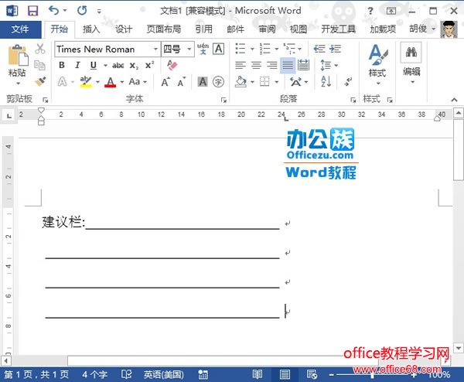Screen dimensions: 464x382
Task: Shrink font size button
Action: pyautogui.click(x=182, y=81)
